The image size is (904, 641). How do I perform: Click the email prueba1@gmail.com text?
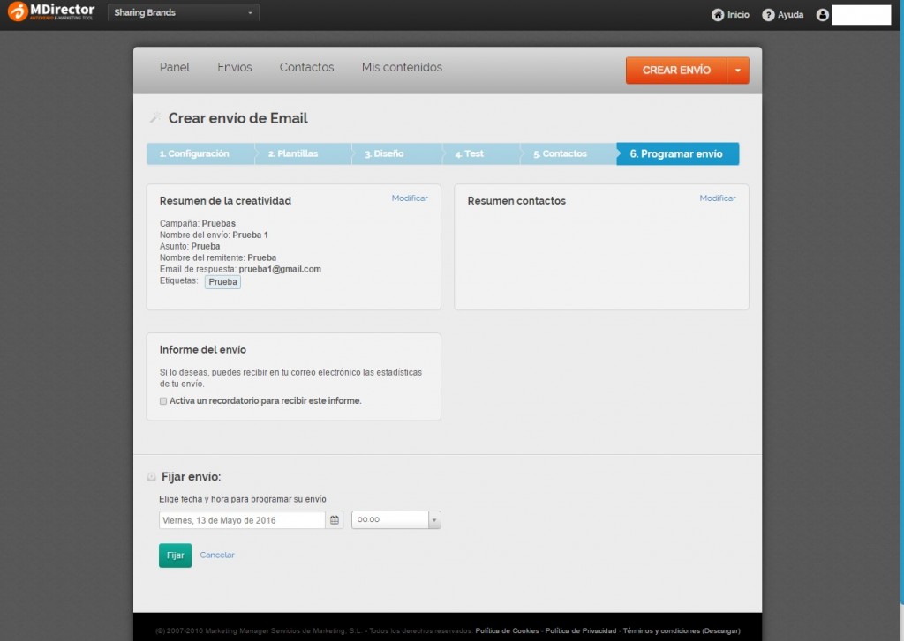pyautogui.click(x=280, y=269)
